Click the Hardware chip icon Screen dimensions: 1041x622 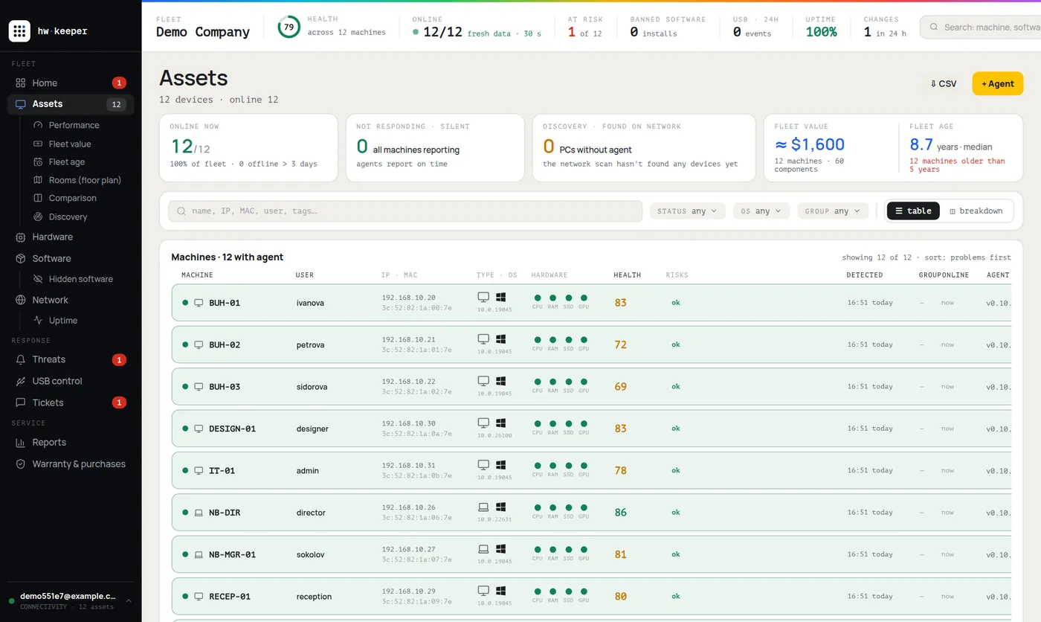21,237
